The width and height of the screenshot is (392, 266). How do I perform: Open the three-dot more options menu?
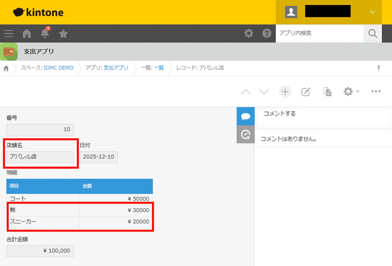click(376, 91)
